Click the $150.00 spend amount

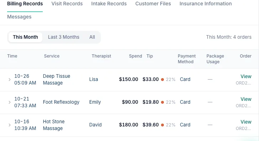(129, 80)
